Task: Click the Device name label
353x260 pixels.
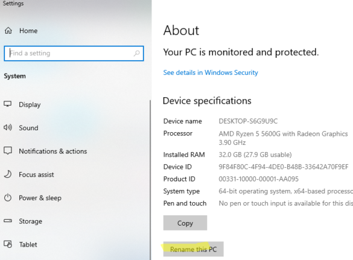Action: tap(183, 121)
